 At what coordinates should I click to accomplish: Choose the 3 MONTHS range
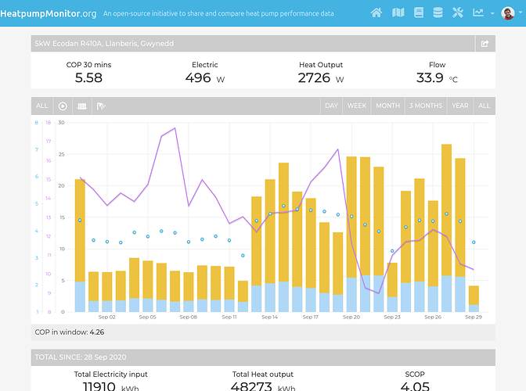[x=425, y=106]
